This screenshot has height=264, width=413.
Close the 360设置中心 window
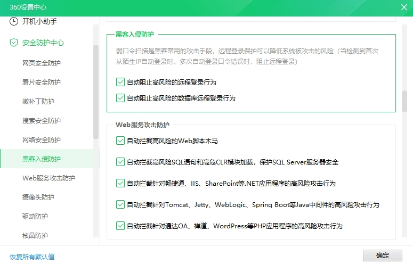pyautogui.click(x=404, y=7)
